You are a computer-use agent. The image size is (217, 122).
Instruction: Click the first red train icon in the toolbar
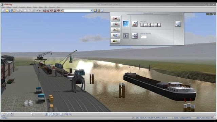pos(44,11)
